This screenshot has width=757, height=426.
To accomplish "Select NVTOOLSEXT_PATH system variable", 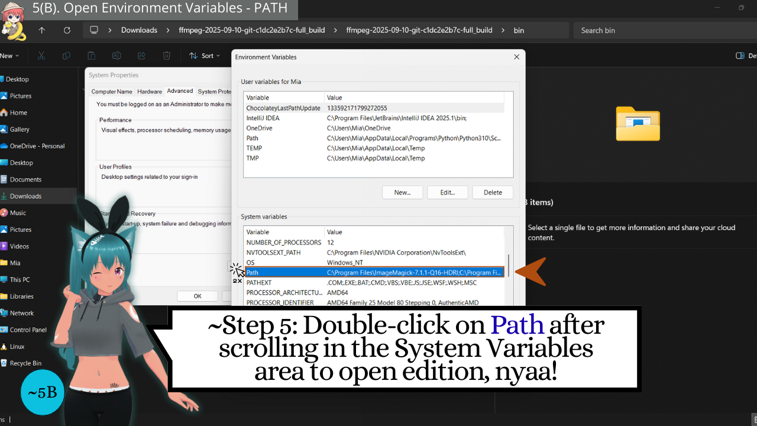I will coord(374,252).
